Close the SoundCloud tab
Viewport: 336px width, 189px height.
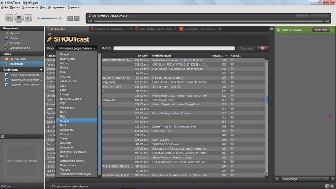click(220, 29)
